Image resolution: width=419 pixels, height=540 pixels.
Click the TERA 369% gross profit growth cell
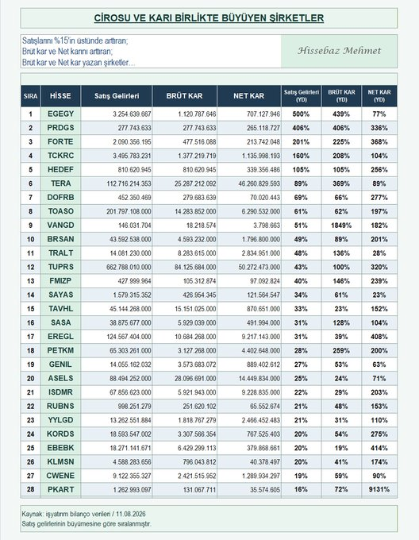[x=341, y=183]
